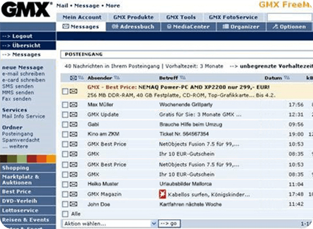Click sort arrows beside Datum header
The width and height of the screenshot is (313, 229).
[287, 78]
